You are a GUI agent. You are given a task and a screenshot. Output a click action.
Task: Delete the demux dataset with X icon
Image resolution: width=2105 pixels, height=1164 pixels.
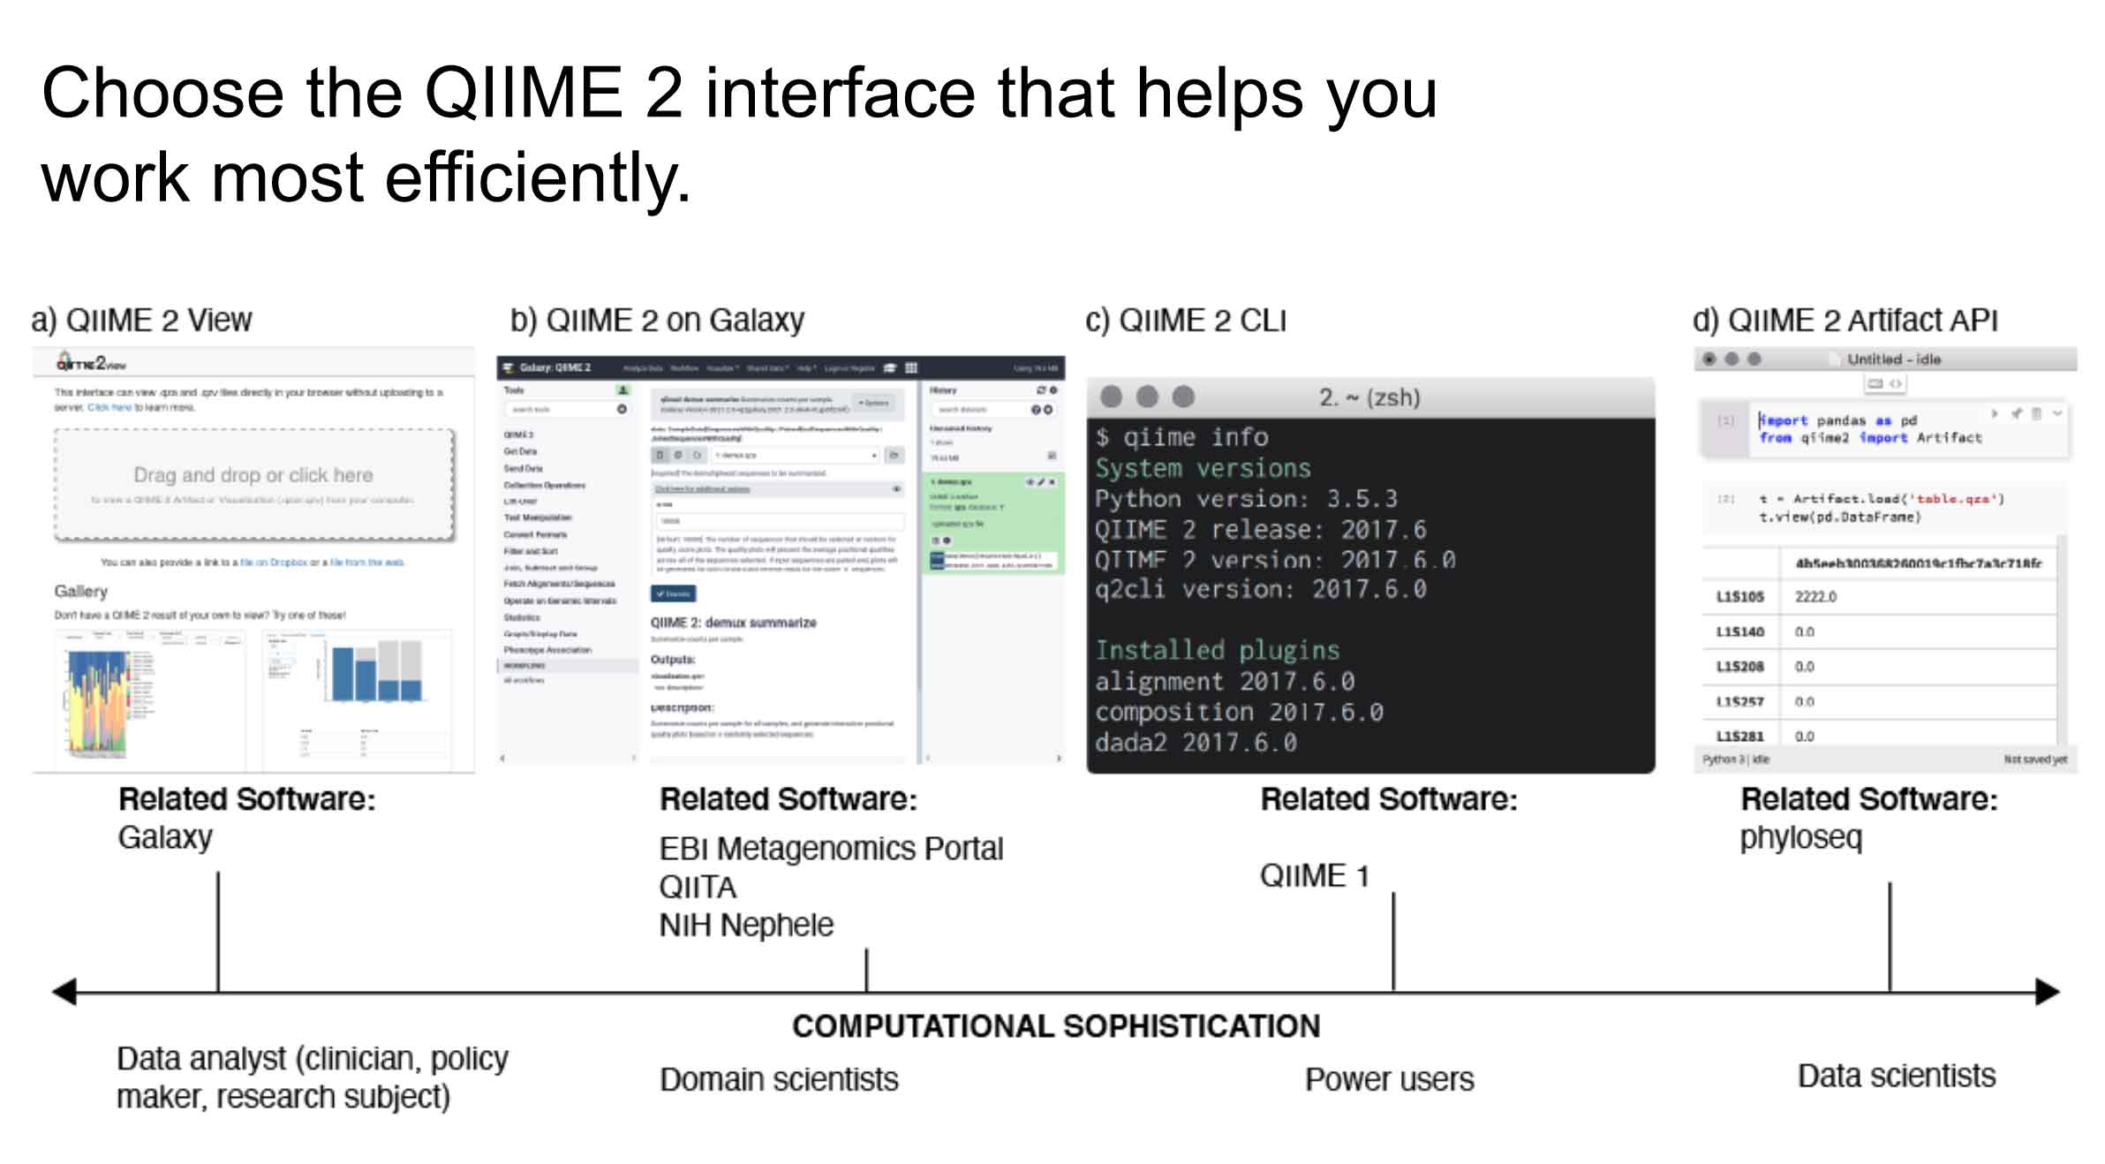[x=1052, y=482]
